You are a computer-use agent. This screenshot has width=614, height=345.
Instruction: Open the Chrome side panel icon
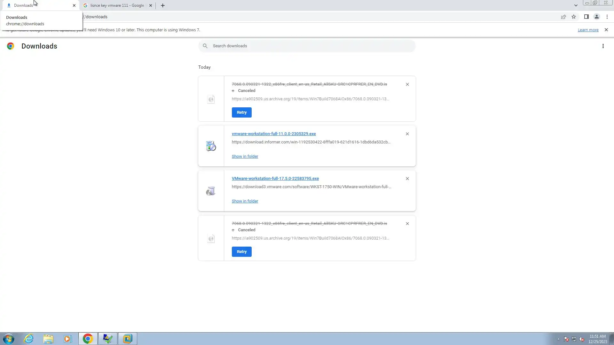tap(586, 17)
